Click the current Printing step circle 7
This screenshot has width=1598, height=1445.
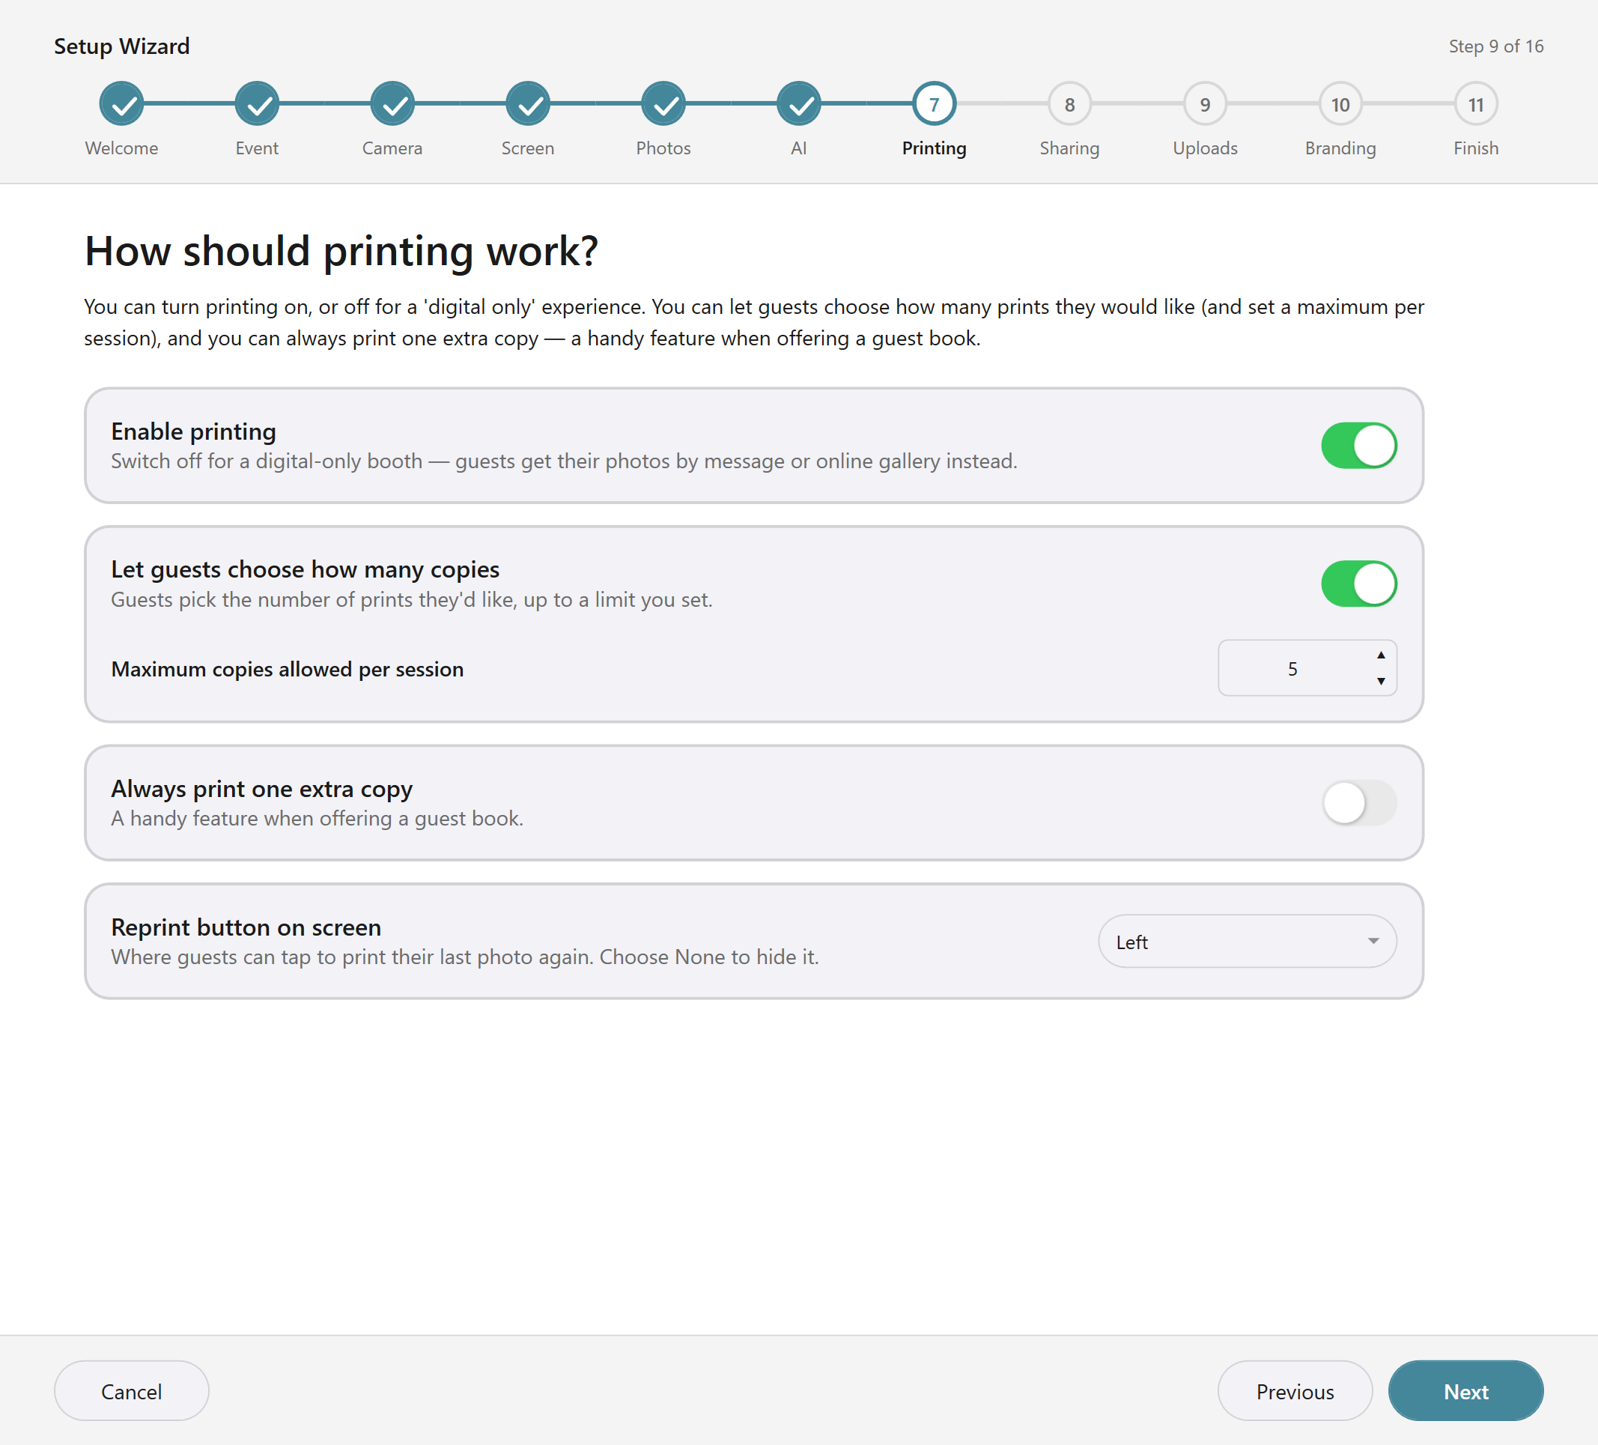coord(935,104)
